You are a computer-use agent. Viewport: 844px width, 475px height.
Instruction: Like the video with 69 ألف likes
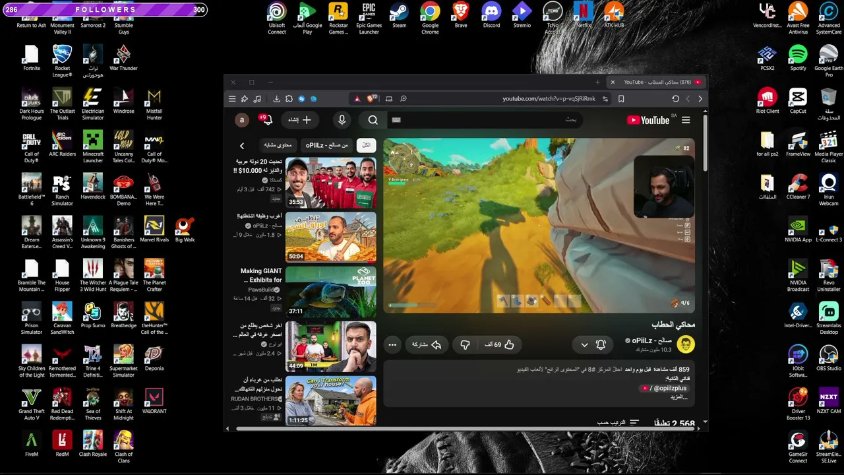(x=499, y=344)
